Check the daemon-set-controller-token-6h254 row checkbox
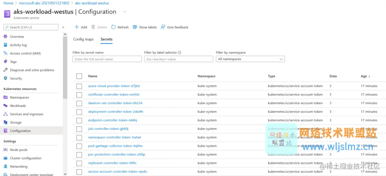The width and height of the screenshot is (386, 176). (x=79, y=103)
